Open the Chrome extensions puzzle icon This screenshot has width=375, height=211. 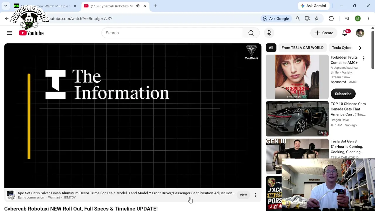click(x=332, y=18)
